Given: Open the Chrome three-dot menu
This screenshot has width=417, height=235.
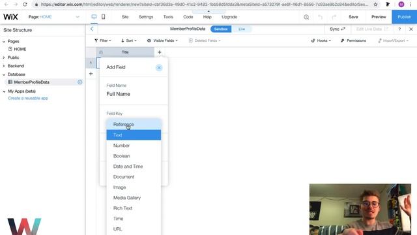Looking at the screenshot, I should (x=410, y=5).
